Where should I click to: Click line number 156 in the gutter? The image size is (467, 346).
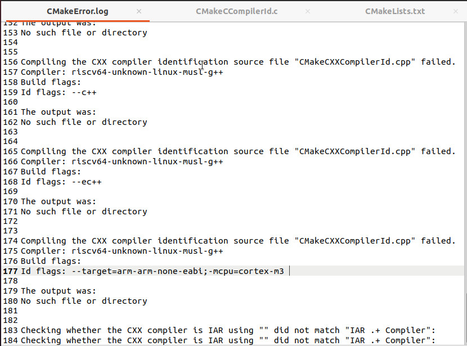10,62
